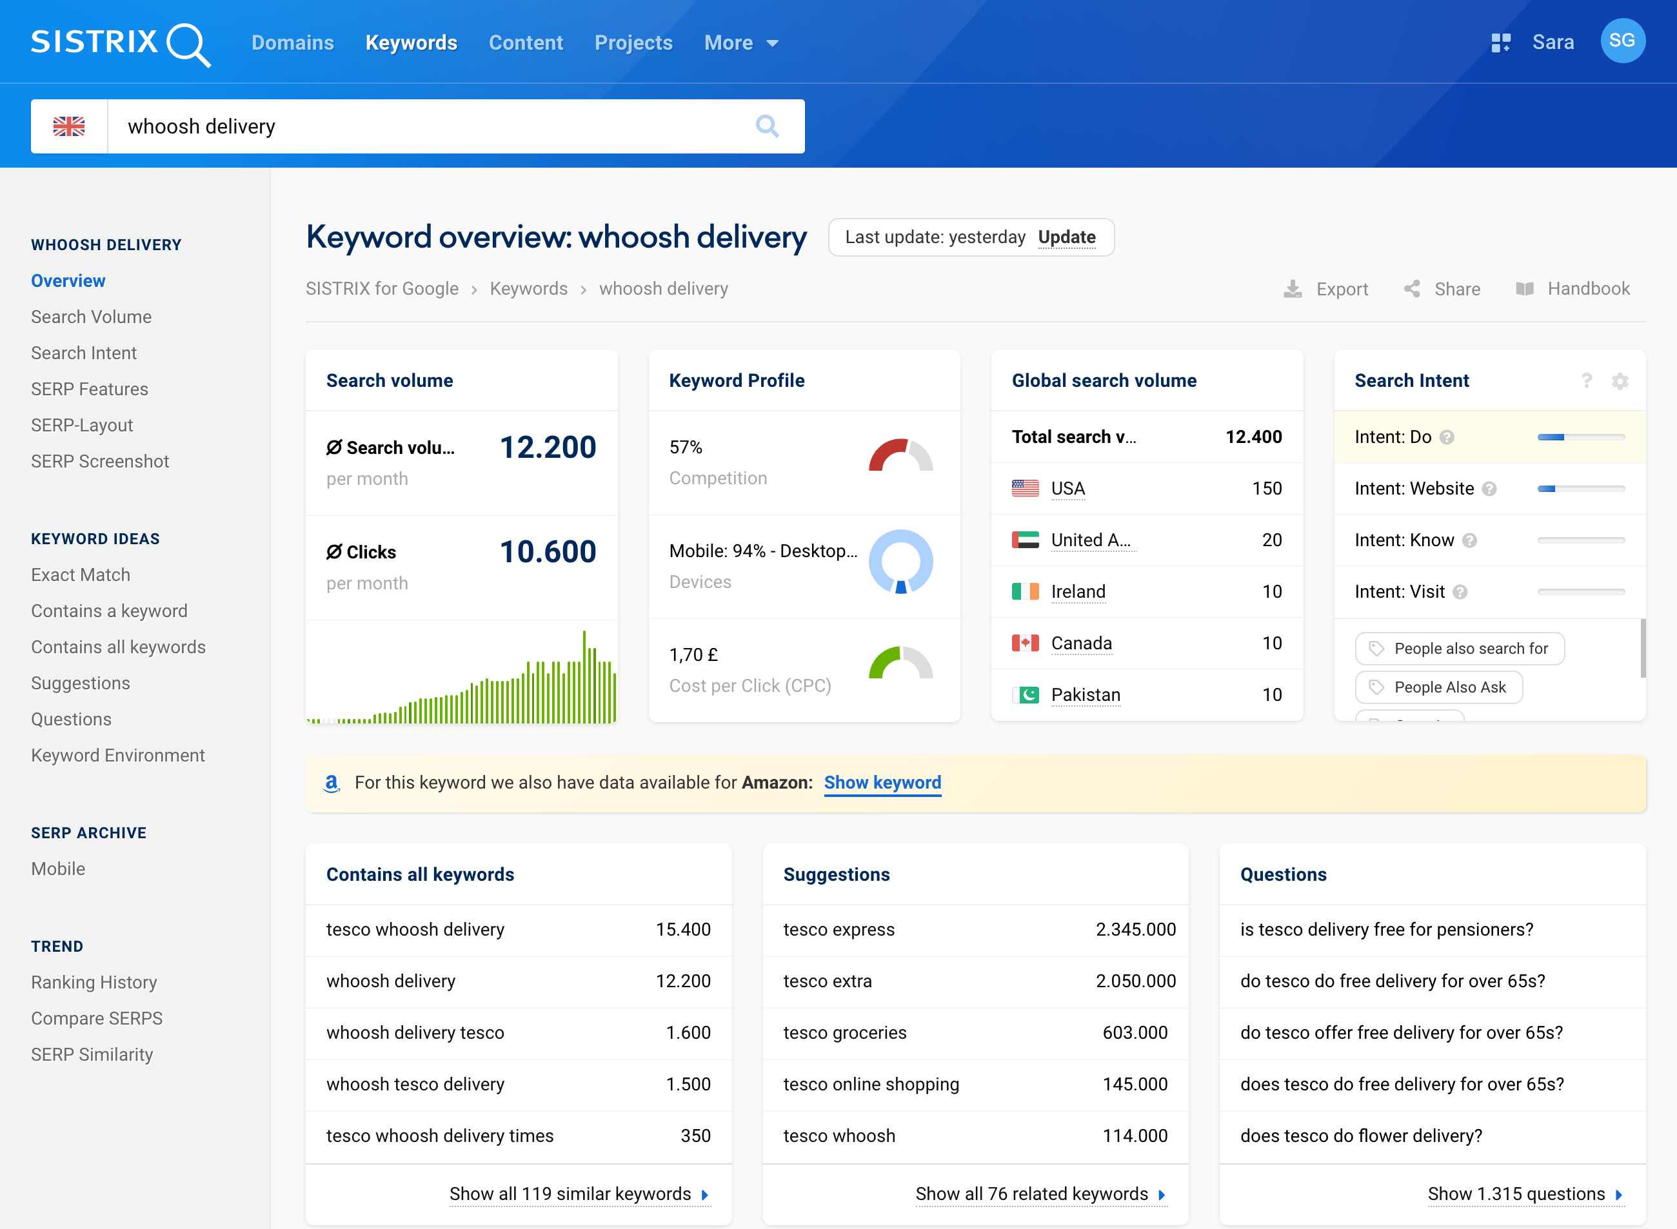
Task: Open Compare SERPS in sidebar
Action: pos(97,1018)
